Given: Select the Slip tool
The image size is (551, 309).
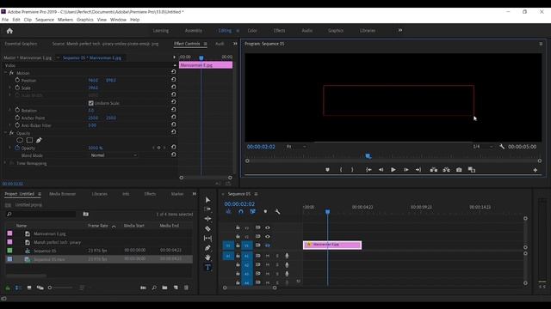Looking at the screenshot, I should 207,239.
